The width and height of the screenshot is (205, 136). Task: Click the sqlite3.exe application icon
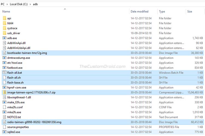click(4, 132)
